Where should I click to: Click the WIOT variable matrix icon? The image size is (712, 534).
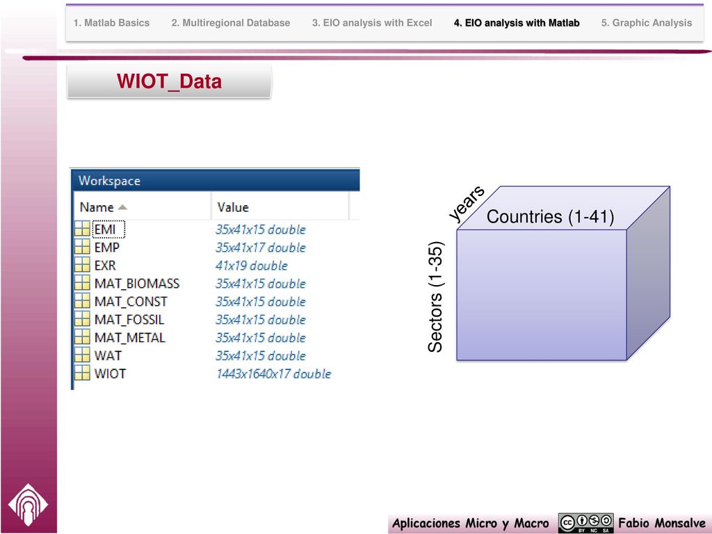pyautogui.click(x=82, y=373)
